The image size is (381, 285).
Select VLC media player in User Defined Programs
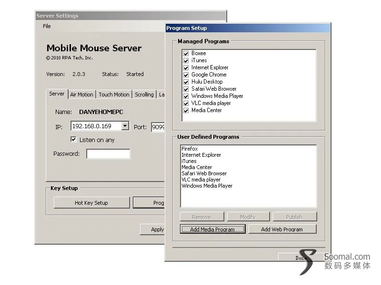click(x=201, y=180)
